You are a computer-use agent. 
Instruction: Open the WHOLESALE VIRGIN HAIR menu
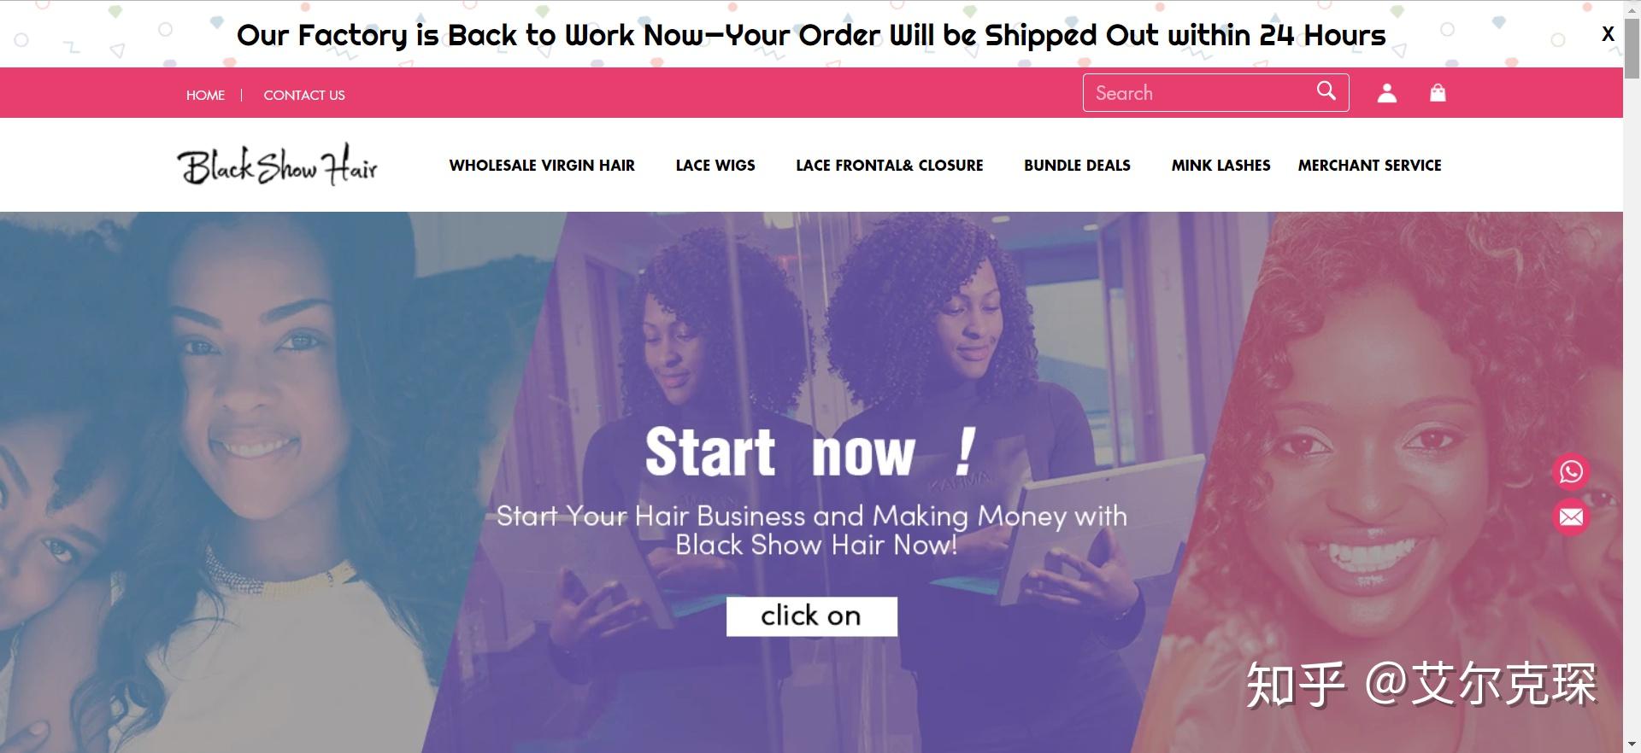[542, 165]
